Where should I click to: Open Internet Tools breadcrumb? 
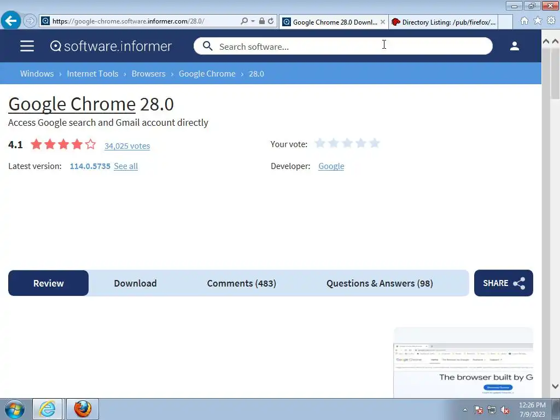click(x=92, y=74)
